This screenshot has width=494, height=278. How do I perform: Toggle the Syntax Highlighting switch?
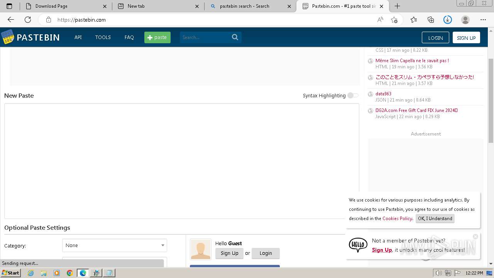[x=353, y=95]
